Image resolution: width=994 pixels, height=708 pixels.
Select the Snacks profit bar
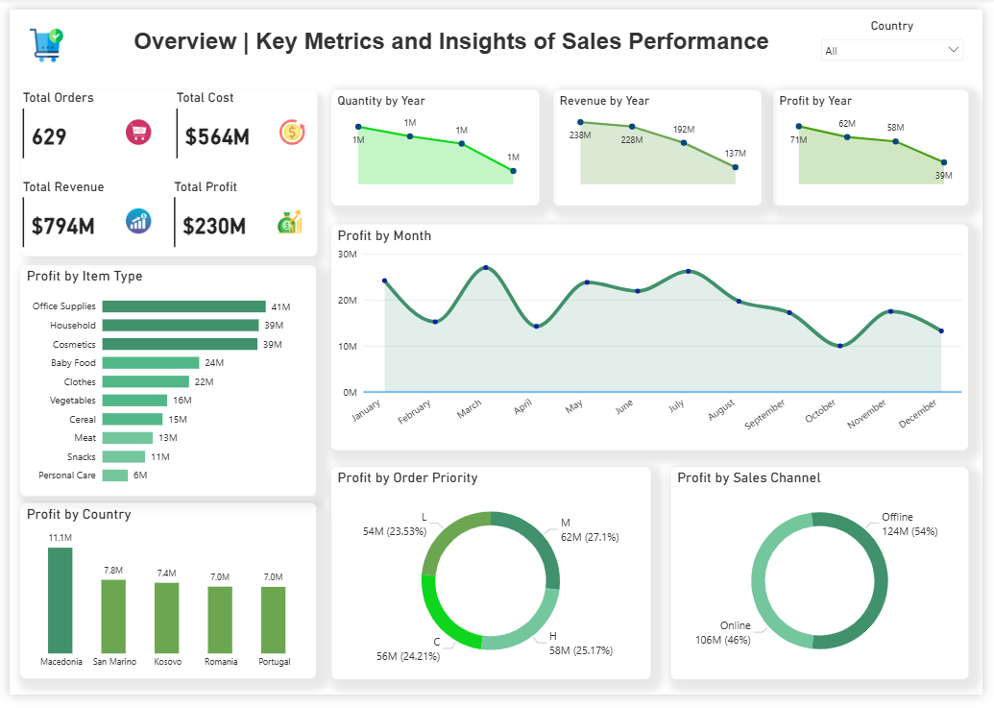pyautogui.click(x=124, y=456)
